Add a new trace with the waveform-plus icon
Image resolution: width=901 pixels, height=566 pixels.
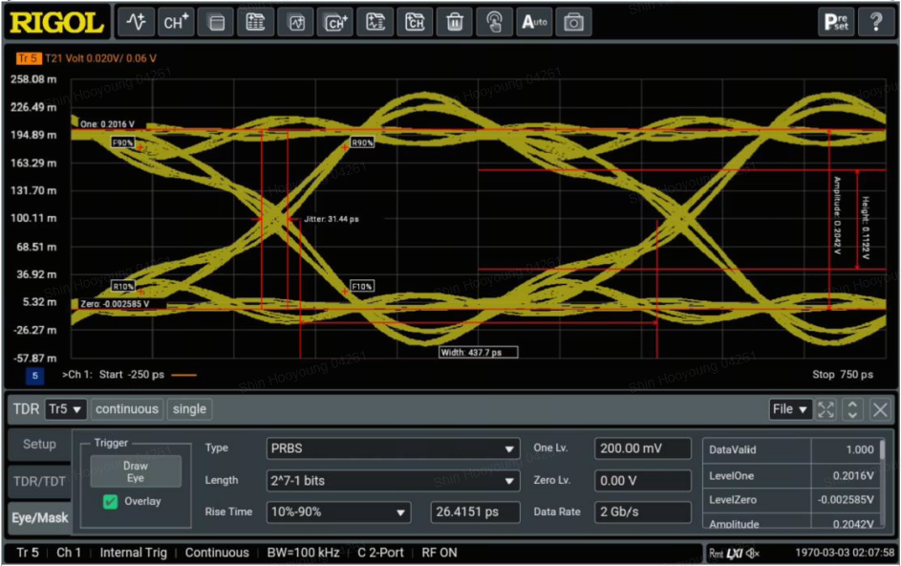[x=137, y=22]
